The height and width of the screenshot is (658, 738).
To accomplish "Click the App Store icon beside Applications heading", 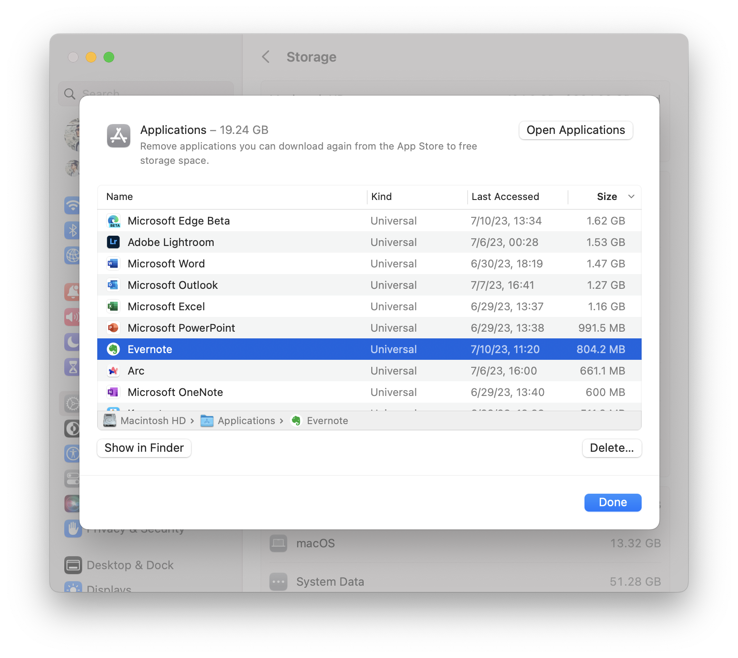I will [119, 136].
